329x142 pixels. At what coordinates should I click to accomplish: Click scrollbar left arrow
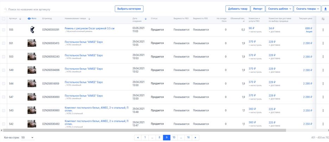(x=1, y=130)
